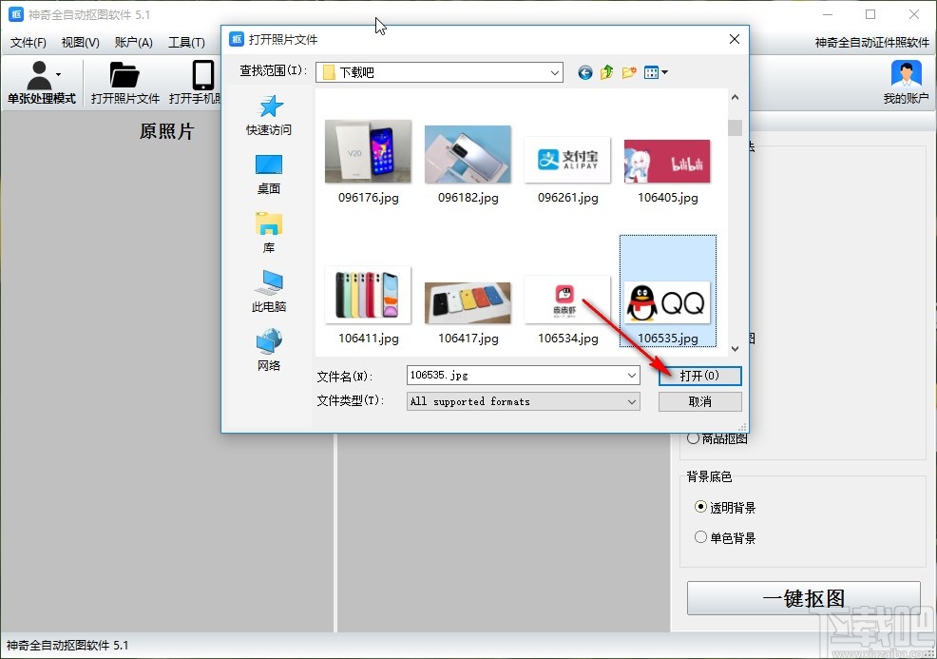This screenshot has height=659, width=937.
Task: Open the 工具 menu
Action: 186,42
